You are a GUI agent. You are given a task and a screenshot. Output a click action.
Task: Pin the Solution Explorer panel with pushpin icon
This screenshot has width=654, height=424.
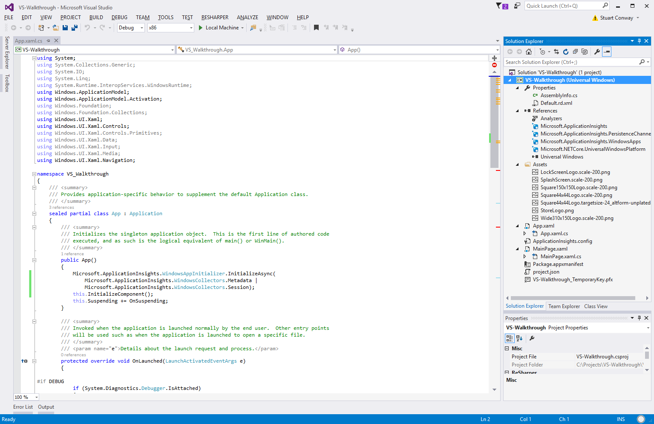pos(639,41)
